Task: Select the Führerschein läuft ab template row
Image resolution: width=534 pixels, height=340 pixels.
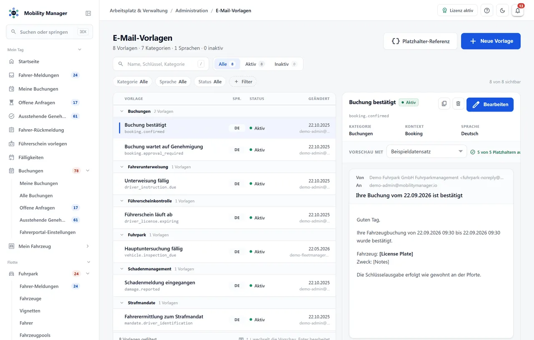Action: pos(224,218)
